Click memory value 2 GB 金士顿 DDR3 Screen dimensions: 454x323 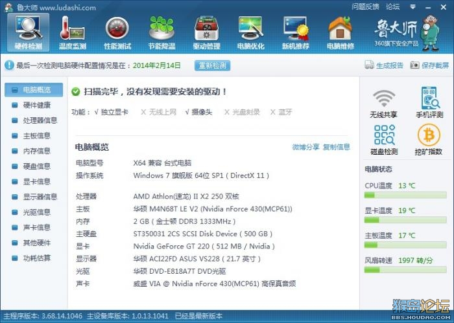(x=184, y=221)
